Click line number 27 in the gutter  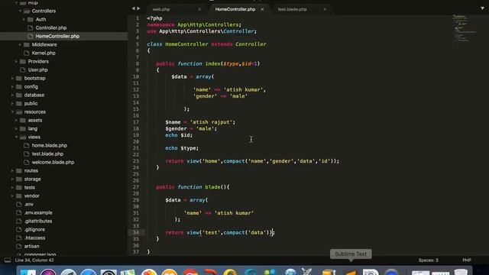[136, 187]
